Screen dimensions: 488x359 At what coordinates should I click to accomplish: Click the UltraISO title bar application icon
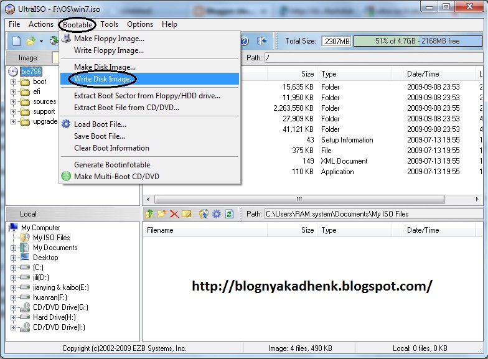[10, 9]
